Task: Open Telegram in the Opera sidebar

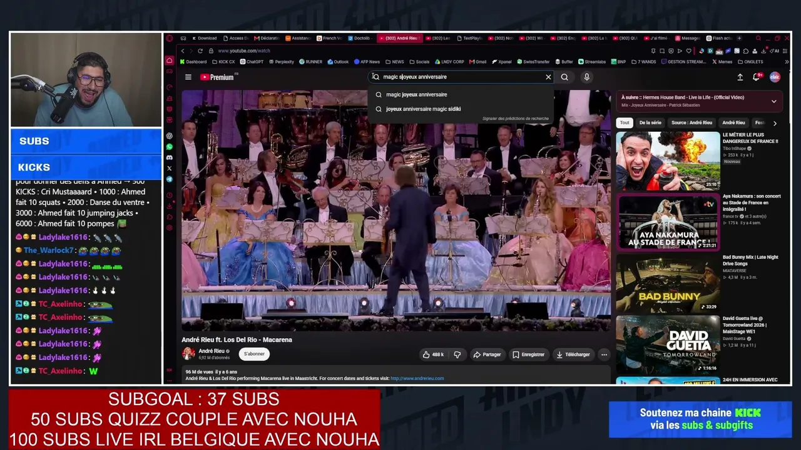Action: pos(169,179)
